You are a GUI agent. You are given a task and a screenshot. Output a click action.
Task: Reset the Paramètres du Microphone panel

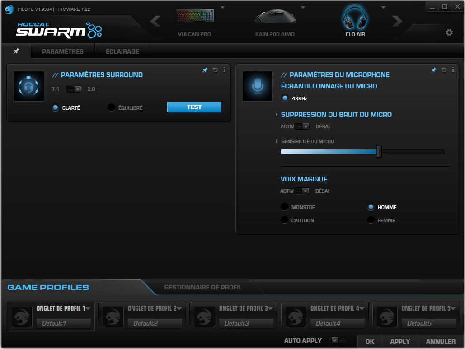point(444,70)
